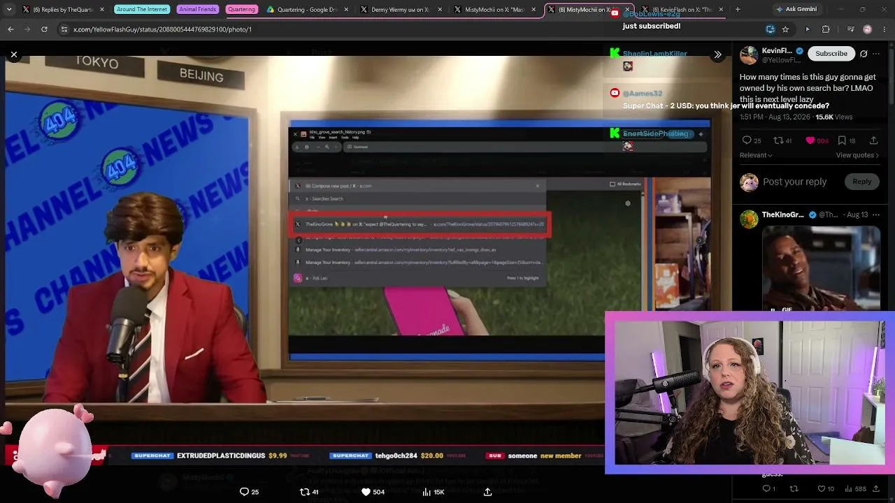Open more options on TheKinoGr... reply

[x=876, y=214]
